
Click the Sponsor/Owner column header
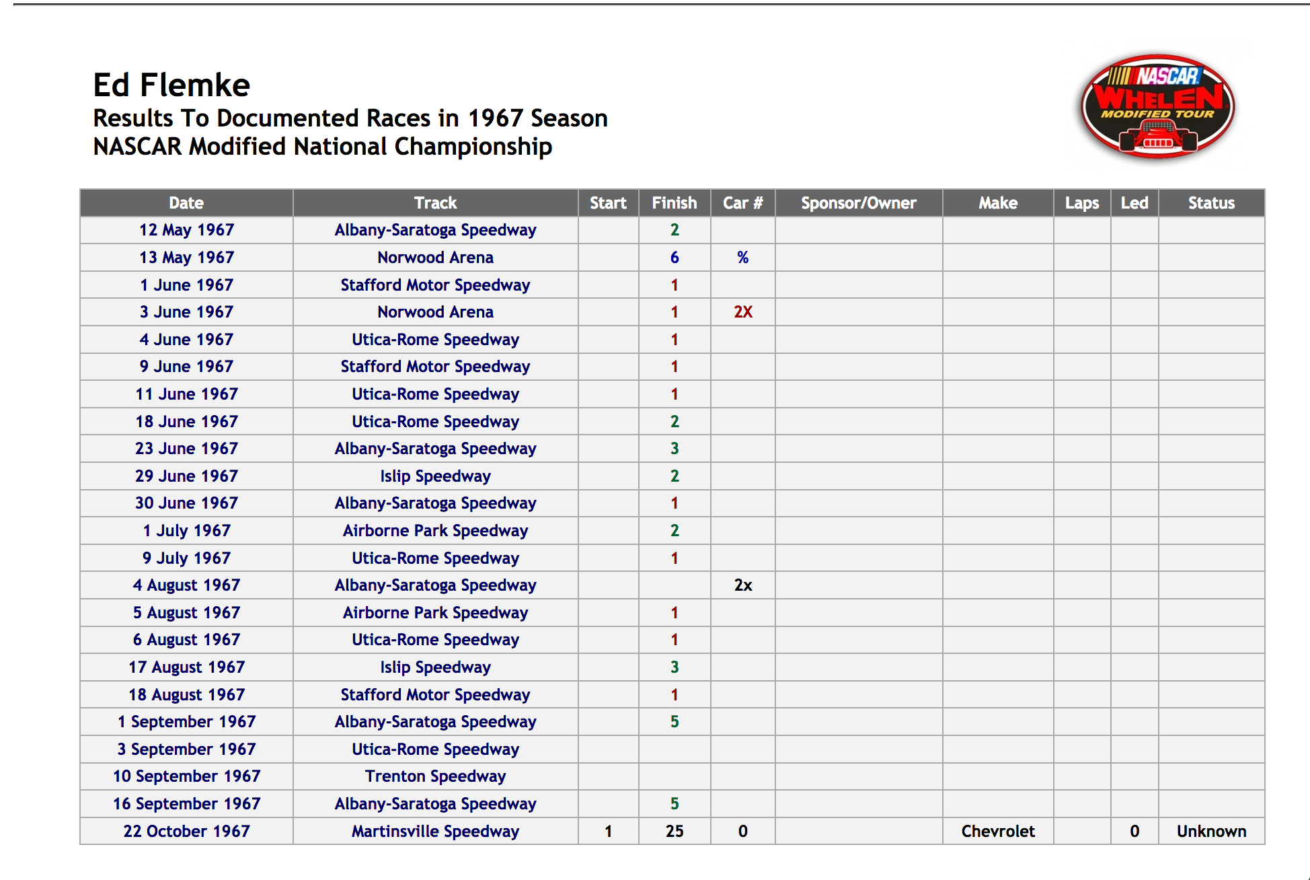(x=859, y=203)
